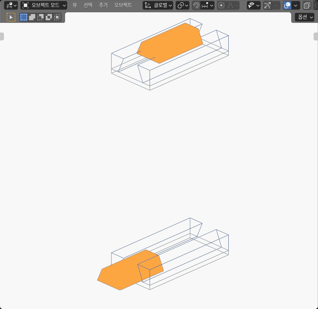Image resolution: width=318 pixels, height=309 pixels.
Task: Open the snap settings increment dropdown
Action: [x=208, y=5]
